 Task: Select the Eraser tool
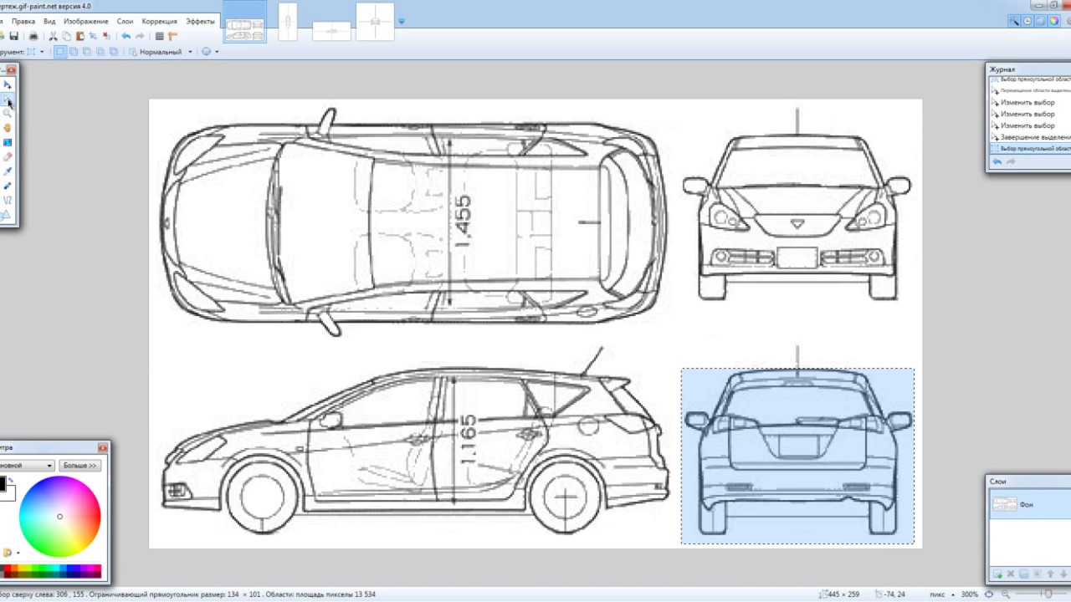pos(8,156)
